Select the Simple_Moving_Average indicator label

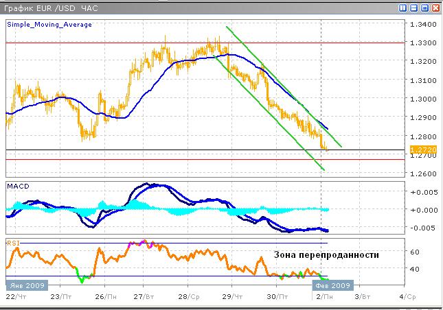click(49, 25)
